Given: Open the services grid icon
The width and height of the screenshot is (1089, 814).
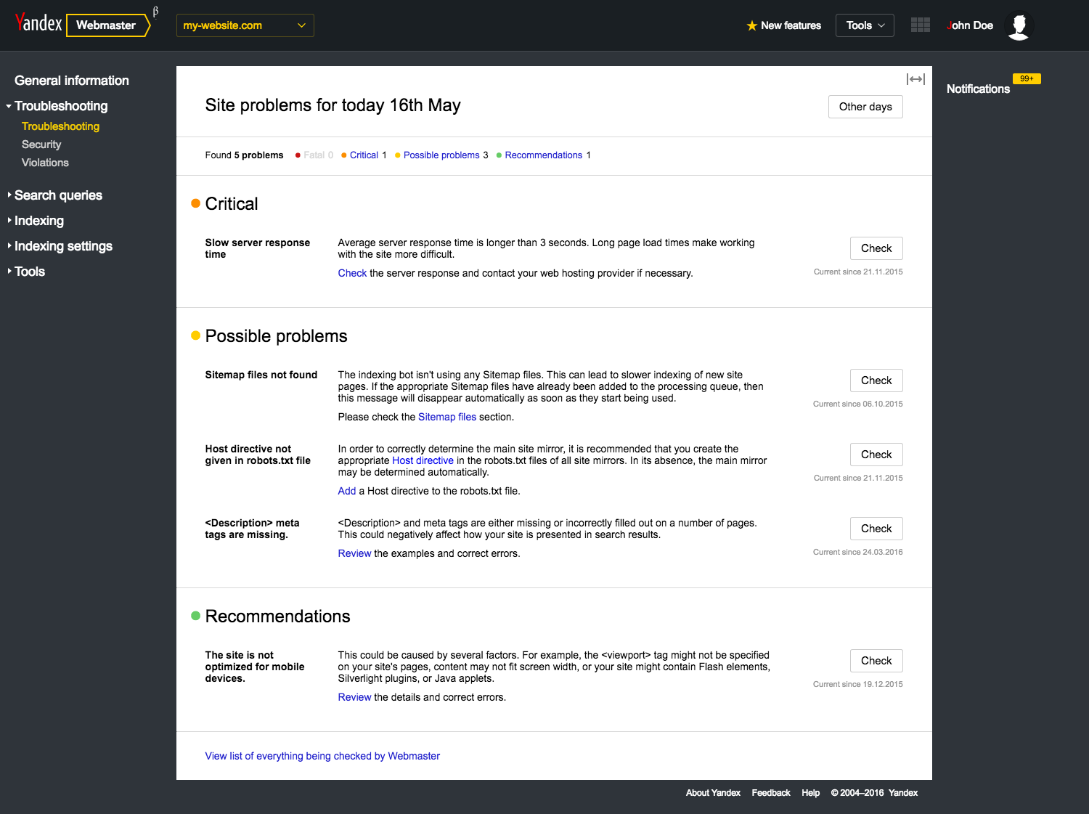Looking at the screenshot, I should 921,25.
